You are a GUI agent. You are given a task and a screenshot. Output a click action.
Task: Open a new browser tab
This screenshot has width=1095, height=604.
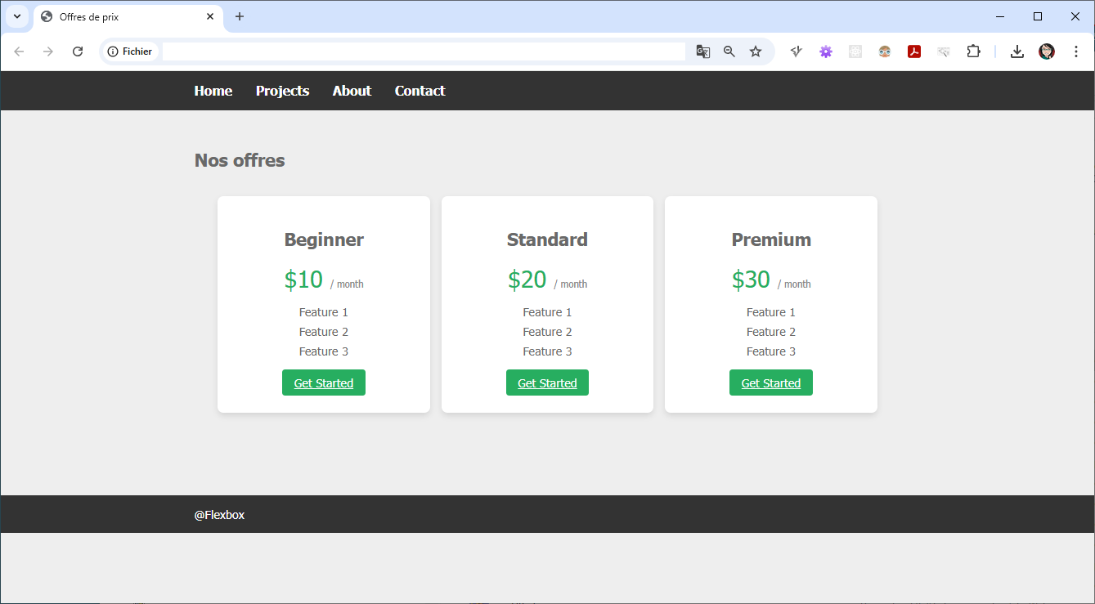tap(240, 16)
